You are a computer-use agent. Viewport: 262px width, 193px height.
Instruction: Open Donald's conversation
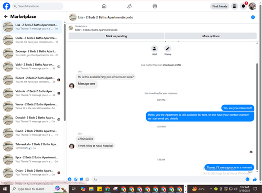pyautogui.click(x=31, y=120)
